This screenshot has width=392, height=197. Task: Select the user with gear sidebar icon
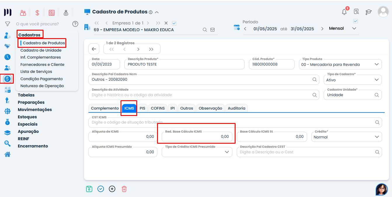coord(8,36)
